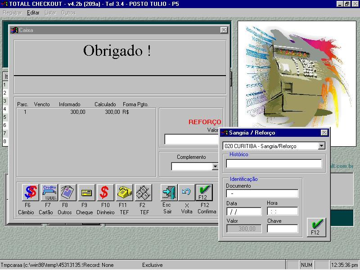Minimize the TOTALL CHECKOUT main window
This screenshot has width=360, height=270.
point(340,4)
